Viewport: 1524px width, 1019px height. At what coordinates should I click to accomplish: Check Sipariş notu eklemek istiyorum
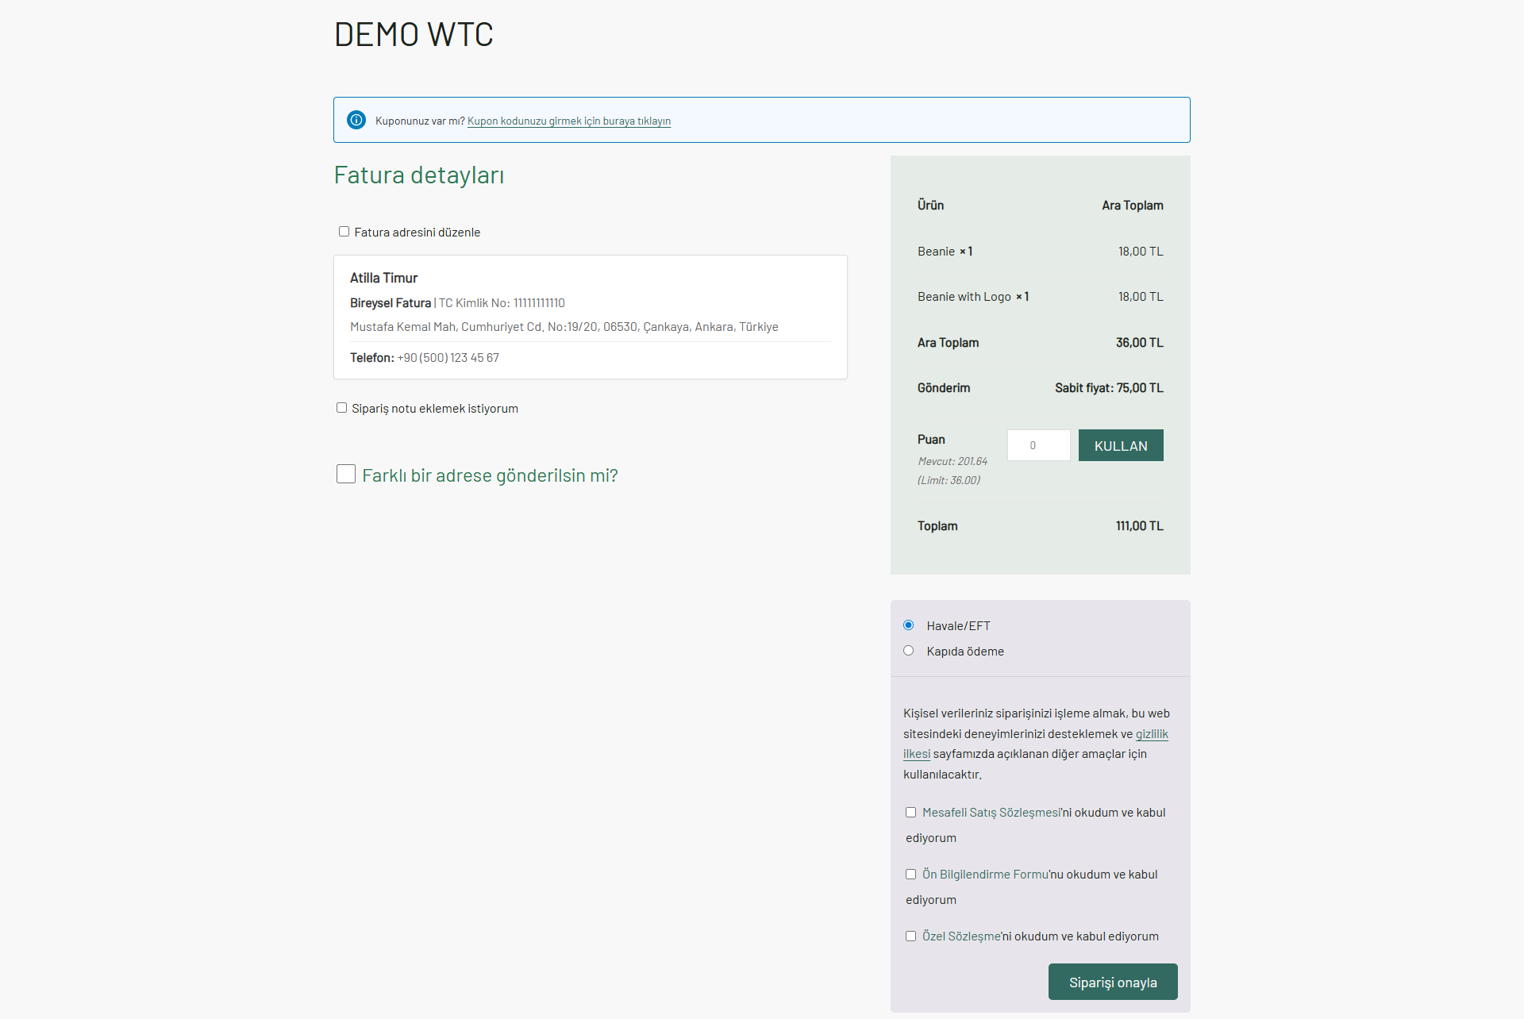341,408
